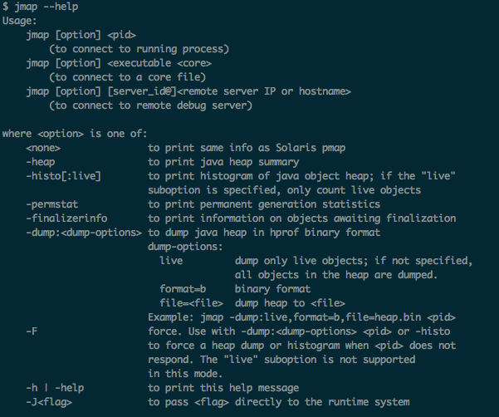Viewport: 499px width, 417px height.
Task: Click the "-heap" option text
Action: (x=40, y=162)
